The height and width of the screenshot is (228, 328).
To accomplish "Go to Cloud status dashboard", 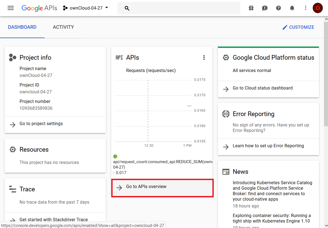I will (262, 88).
